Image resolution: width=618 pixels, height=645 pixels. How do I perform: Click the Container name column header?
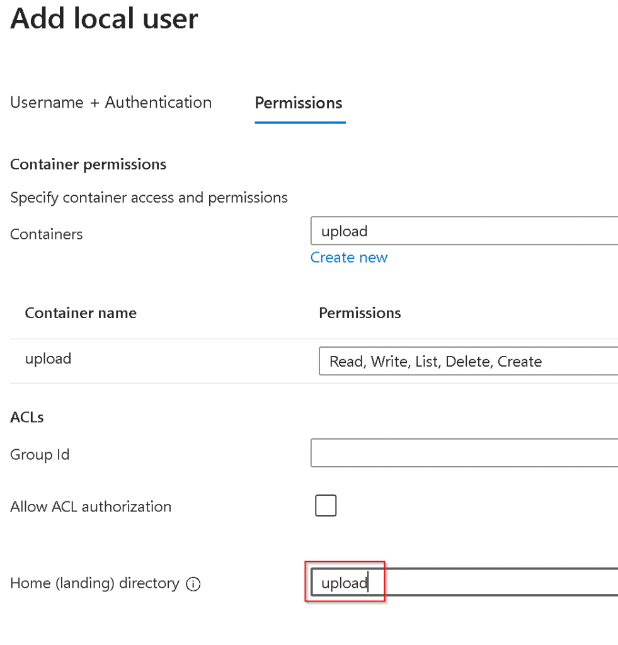tap(81, 313)
